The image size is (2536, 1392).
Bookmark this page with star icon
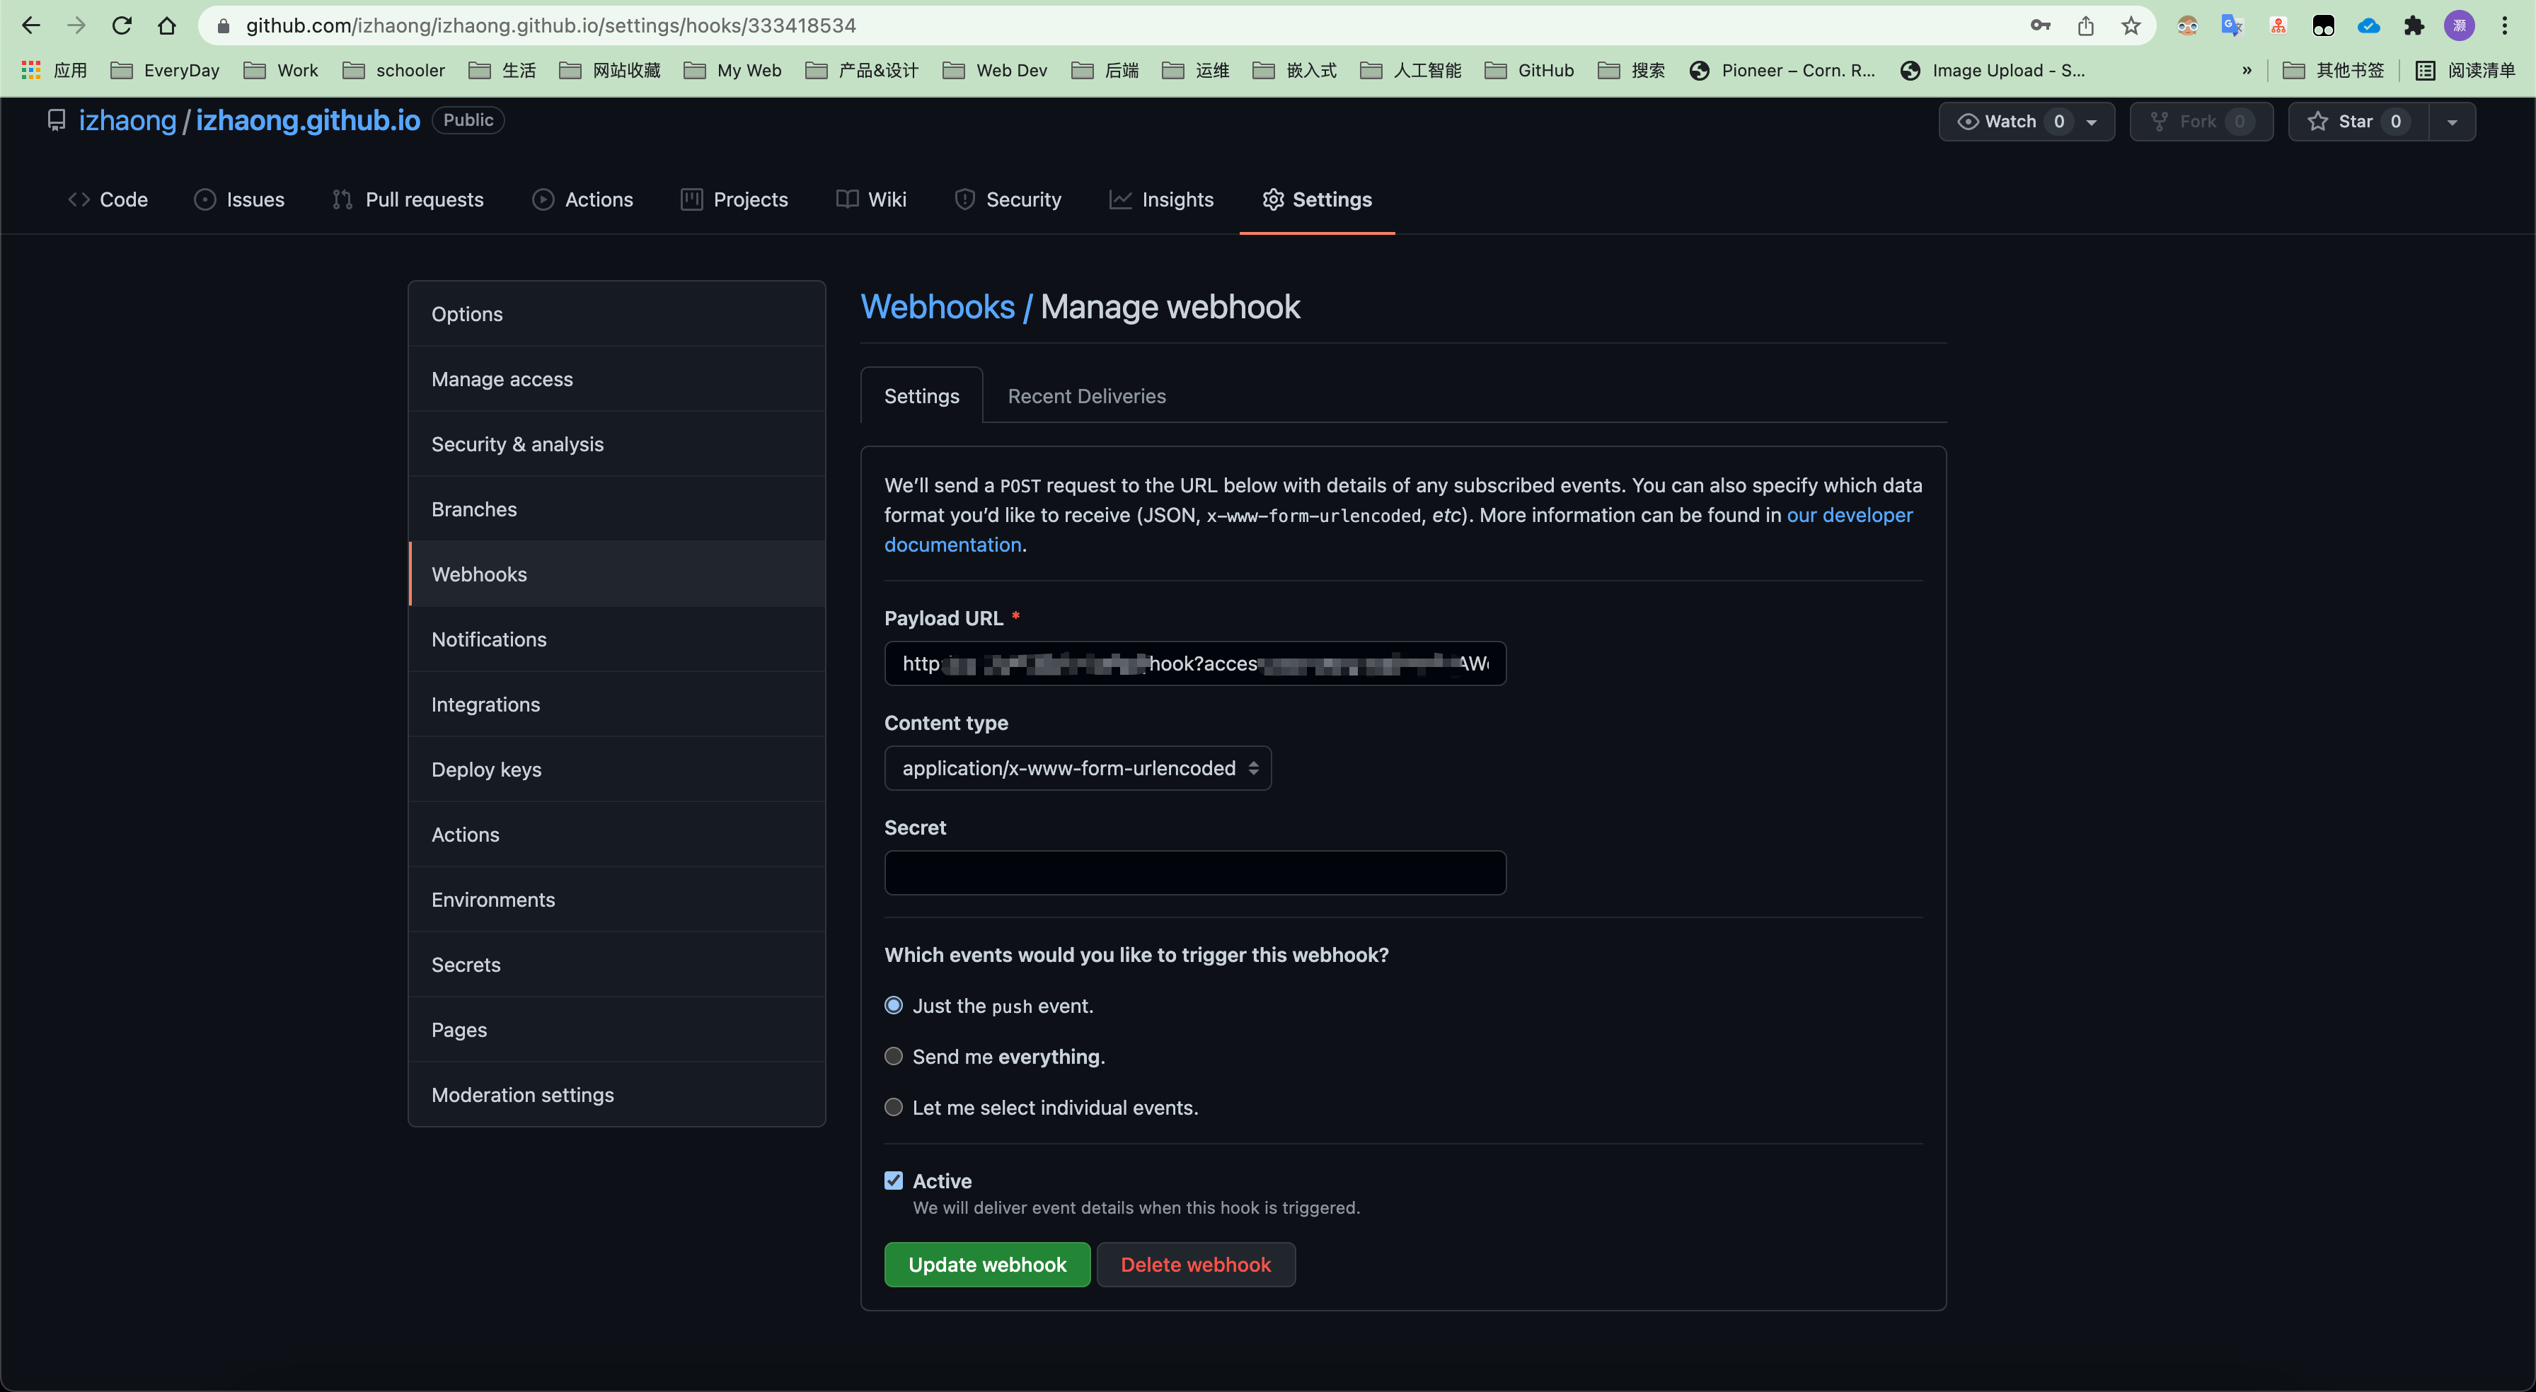click(x=2131, y=25)
